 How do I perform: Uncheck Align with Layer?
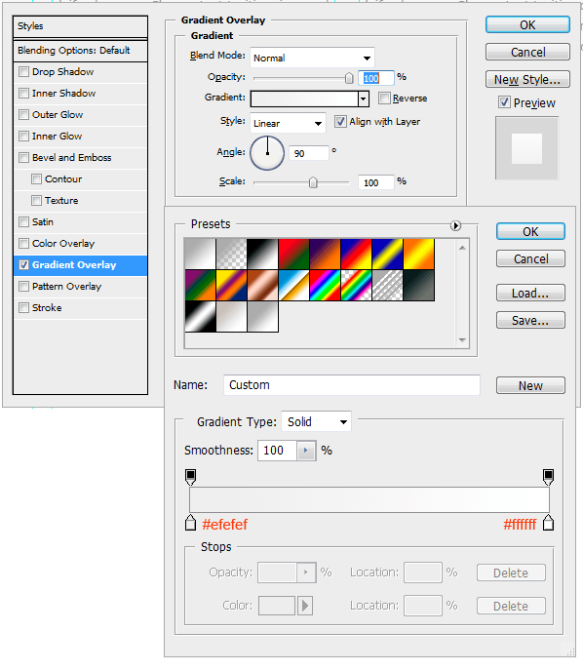tap(340, 122)
